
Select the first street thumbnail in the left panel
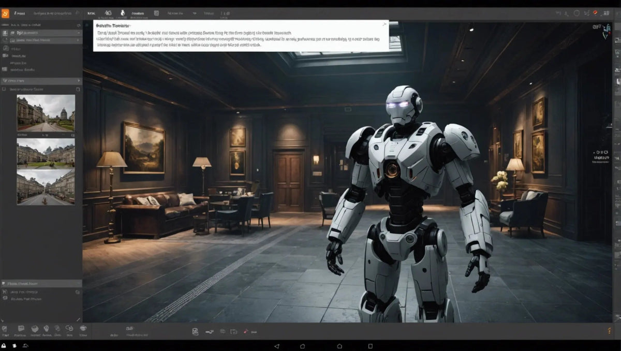tap(46, 113)
